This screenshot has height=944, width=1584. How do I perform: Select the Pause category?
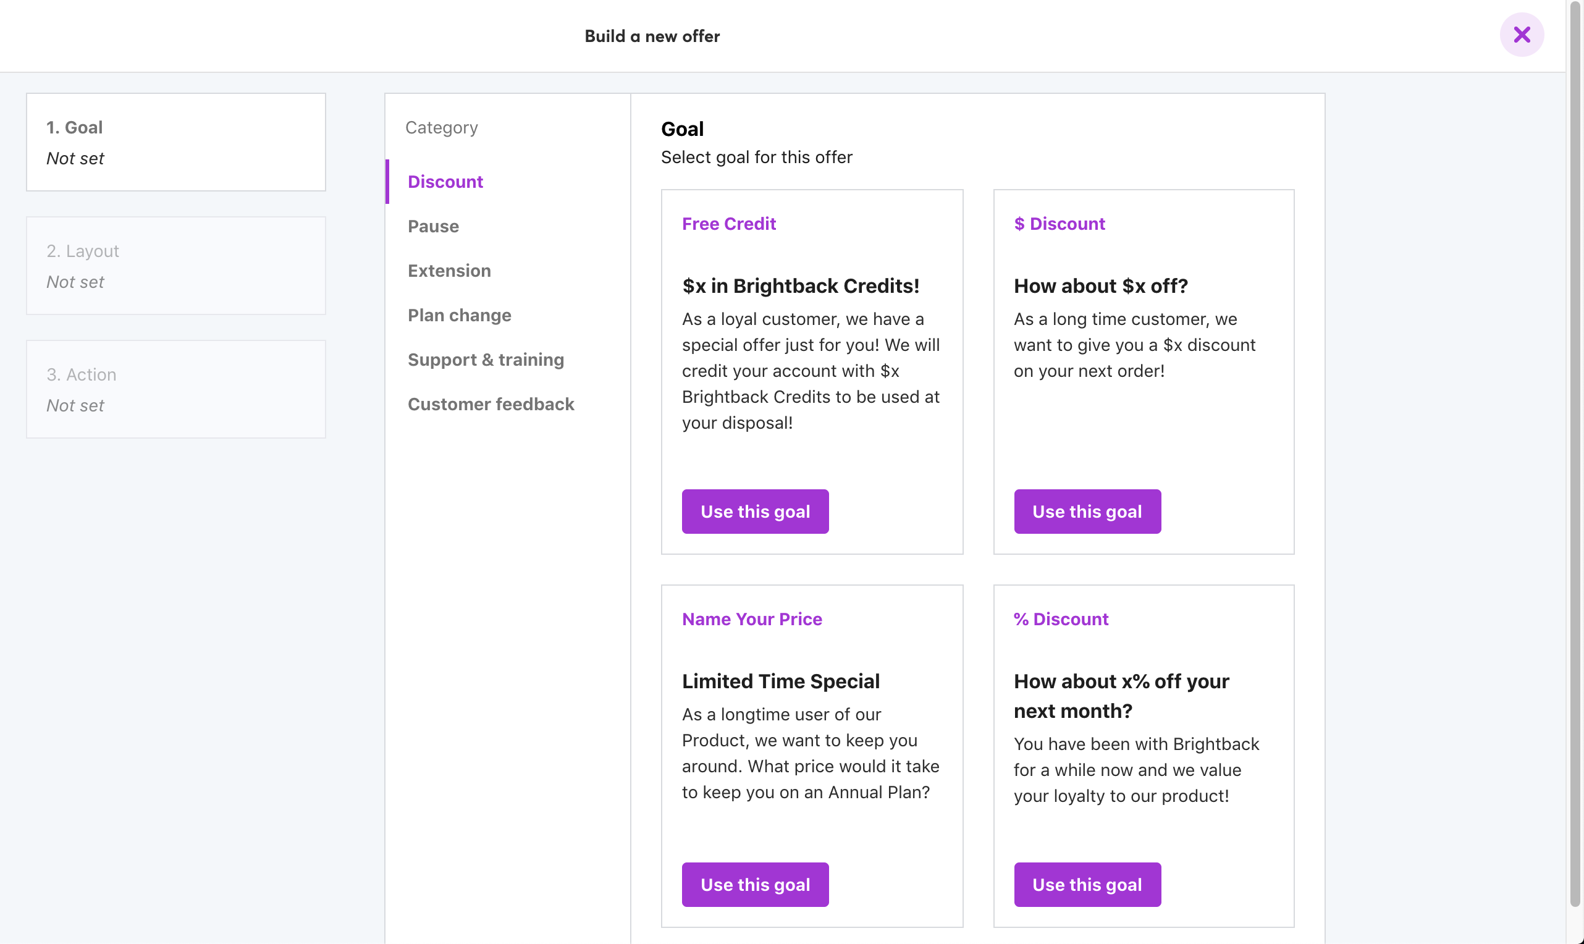coord(433,227)
